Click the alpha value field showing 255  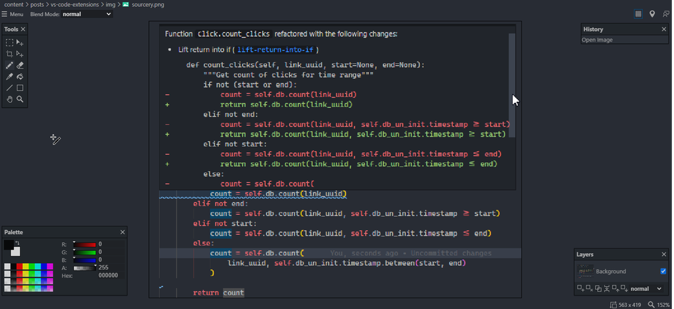[111, 267]
